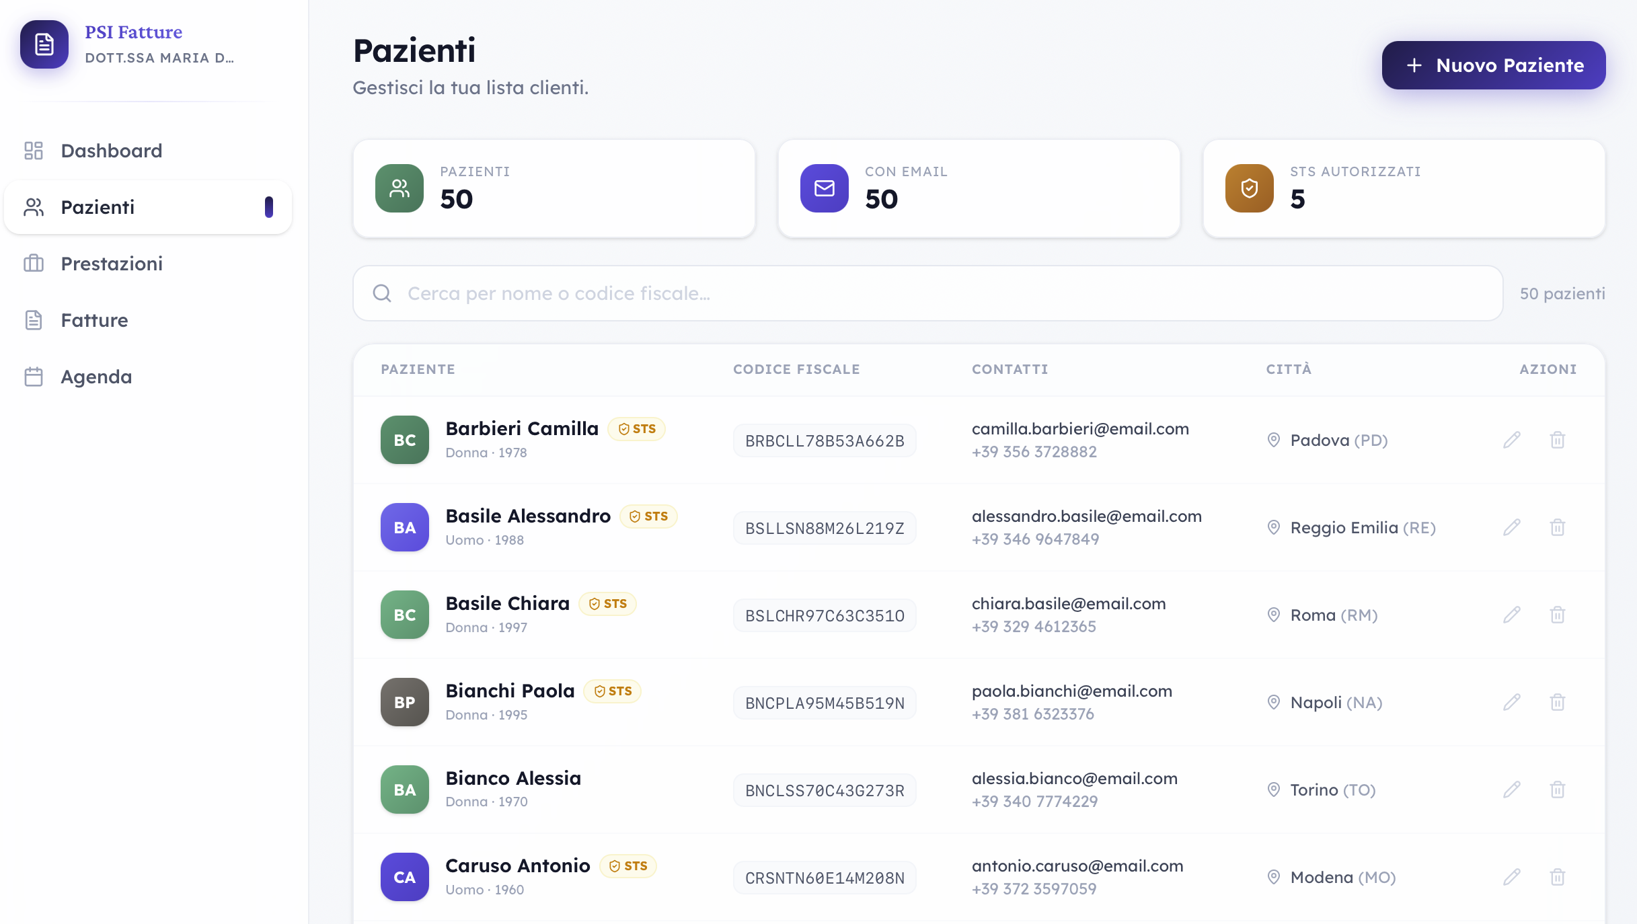The image size is (1637, 924).
Task: Open the Fatture page
Action: (94, 320)
